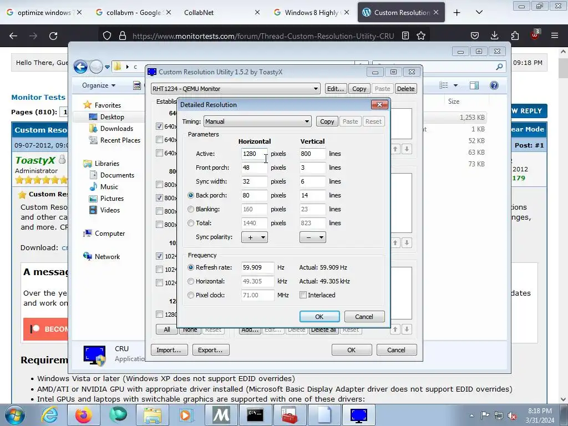Open new Firefox tab plus button
Viewport: 568px width, 426px height.
pyautogui.click(x=457, y=13)
